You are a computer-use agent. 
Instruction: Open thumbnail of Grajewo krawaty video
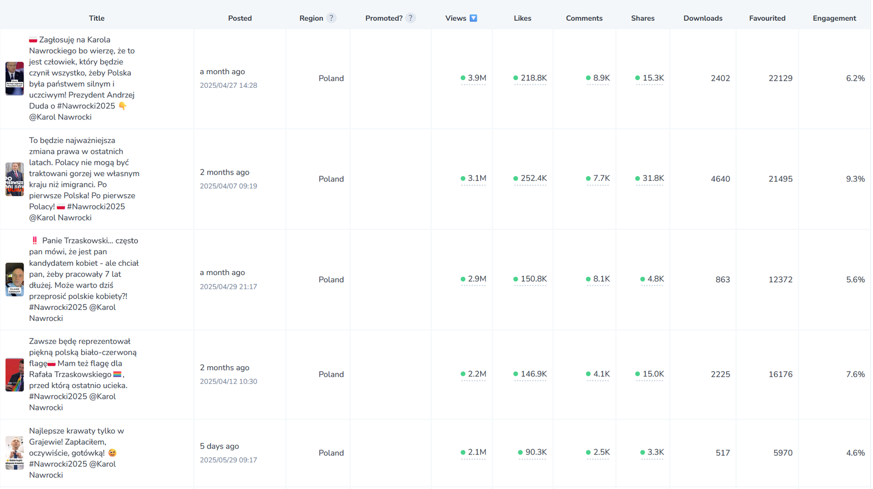pos(15,453)
